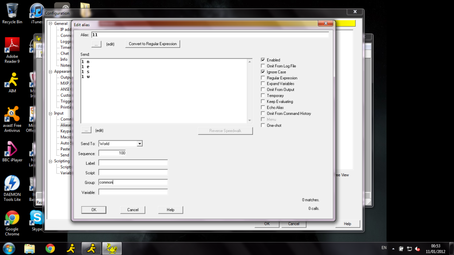Click the Windows Start button
Screen dimensions: 454x255
(9, 248)
